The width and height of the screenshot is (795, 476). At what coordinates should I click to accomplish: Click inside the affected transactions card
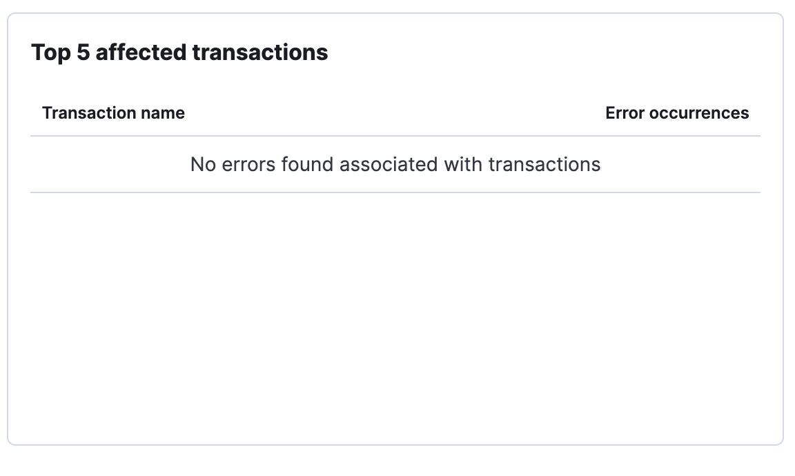[395, 276]
